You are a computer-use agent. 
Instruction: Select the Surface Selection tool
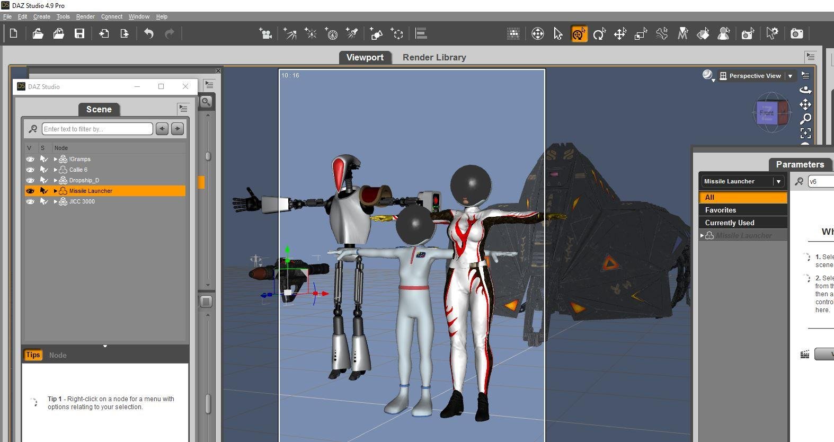[x=703, y=34]
